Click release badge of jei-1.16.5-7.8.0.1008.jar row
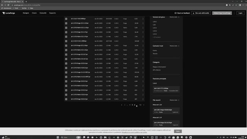247x139 pixels. [66, 19]
